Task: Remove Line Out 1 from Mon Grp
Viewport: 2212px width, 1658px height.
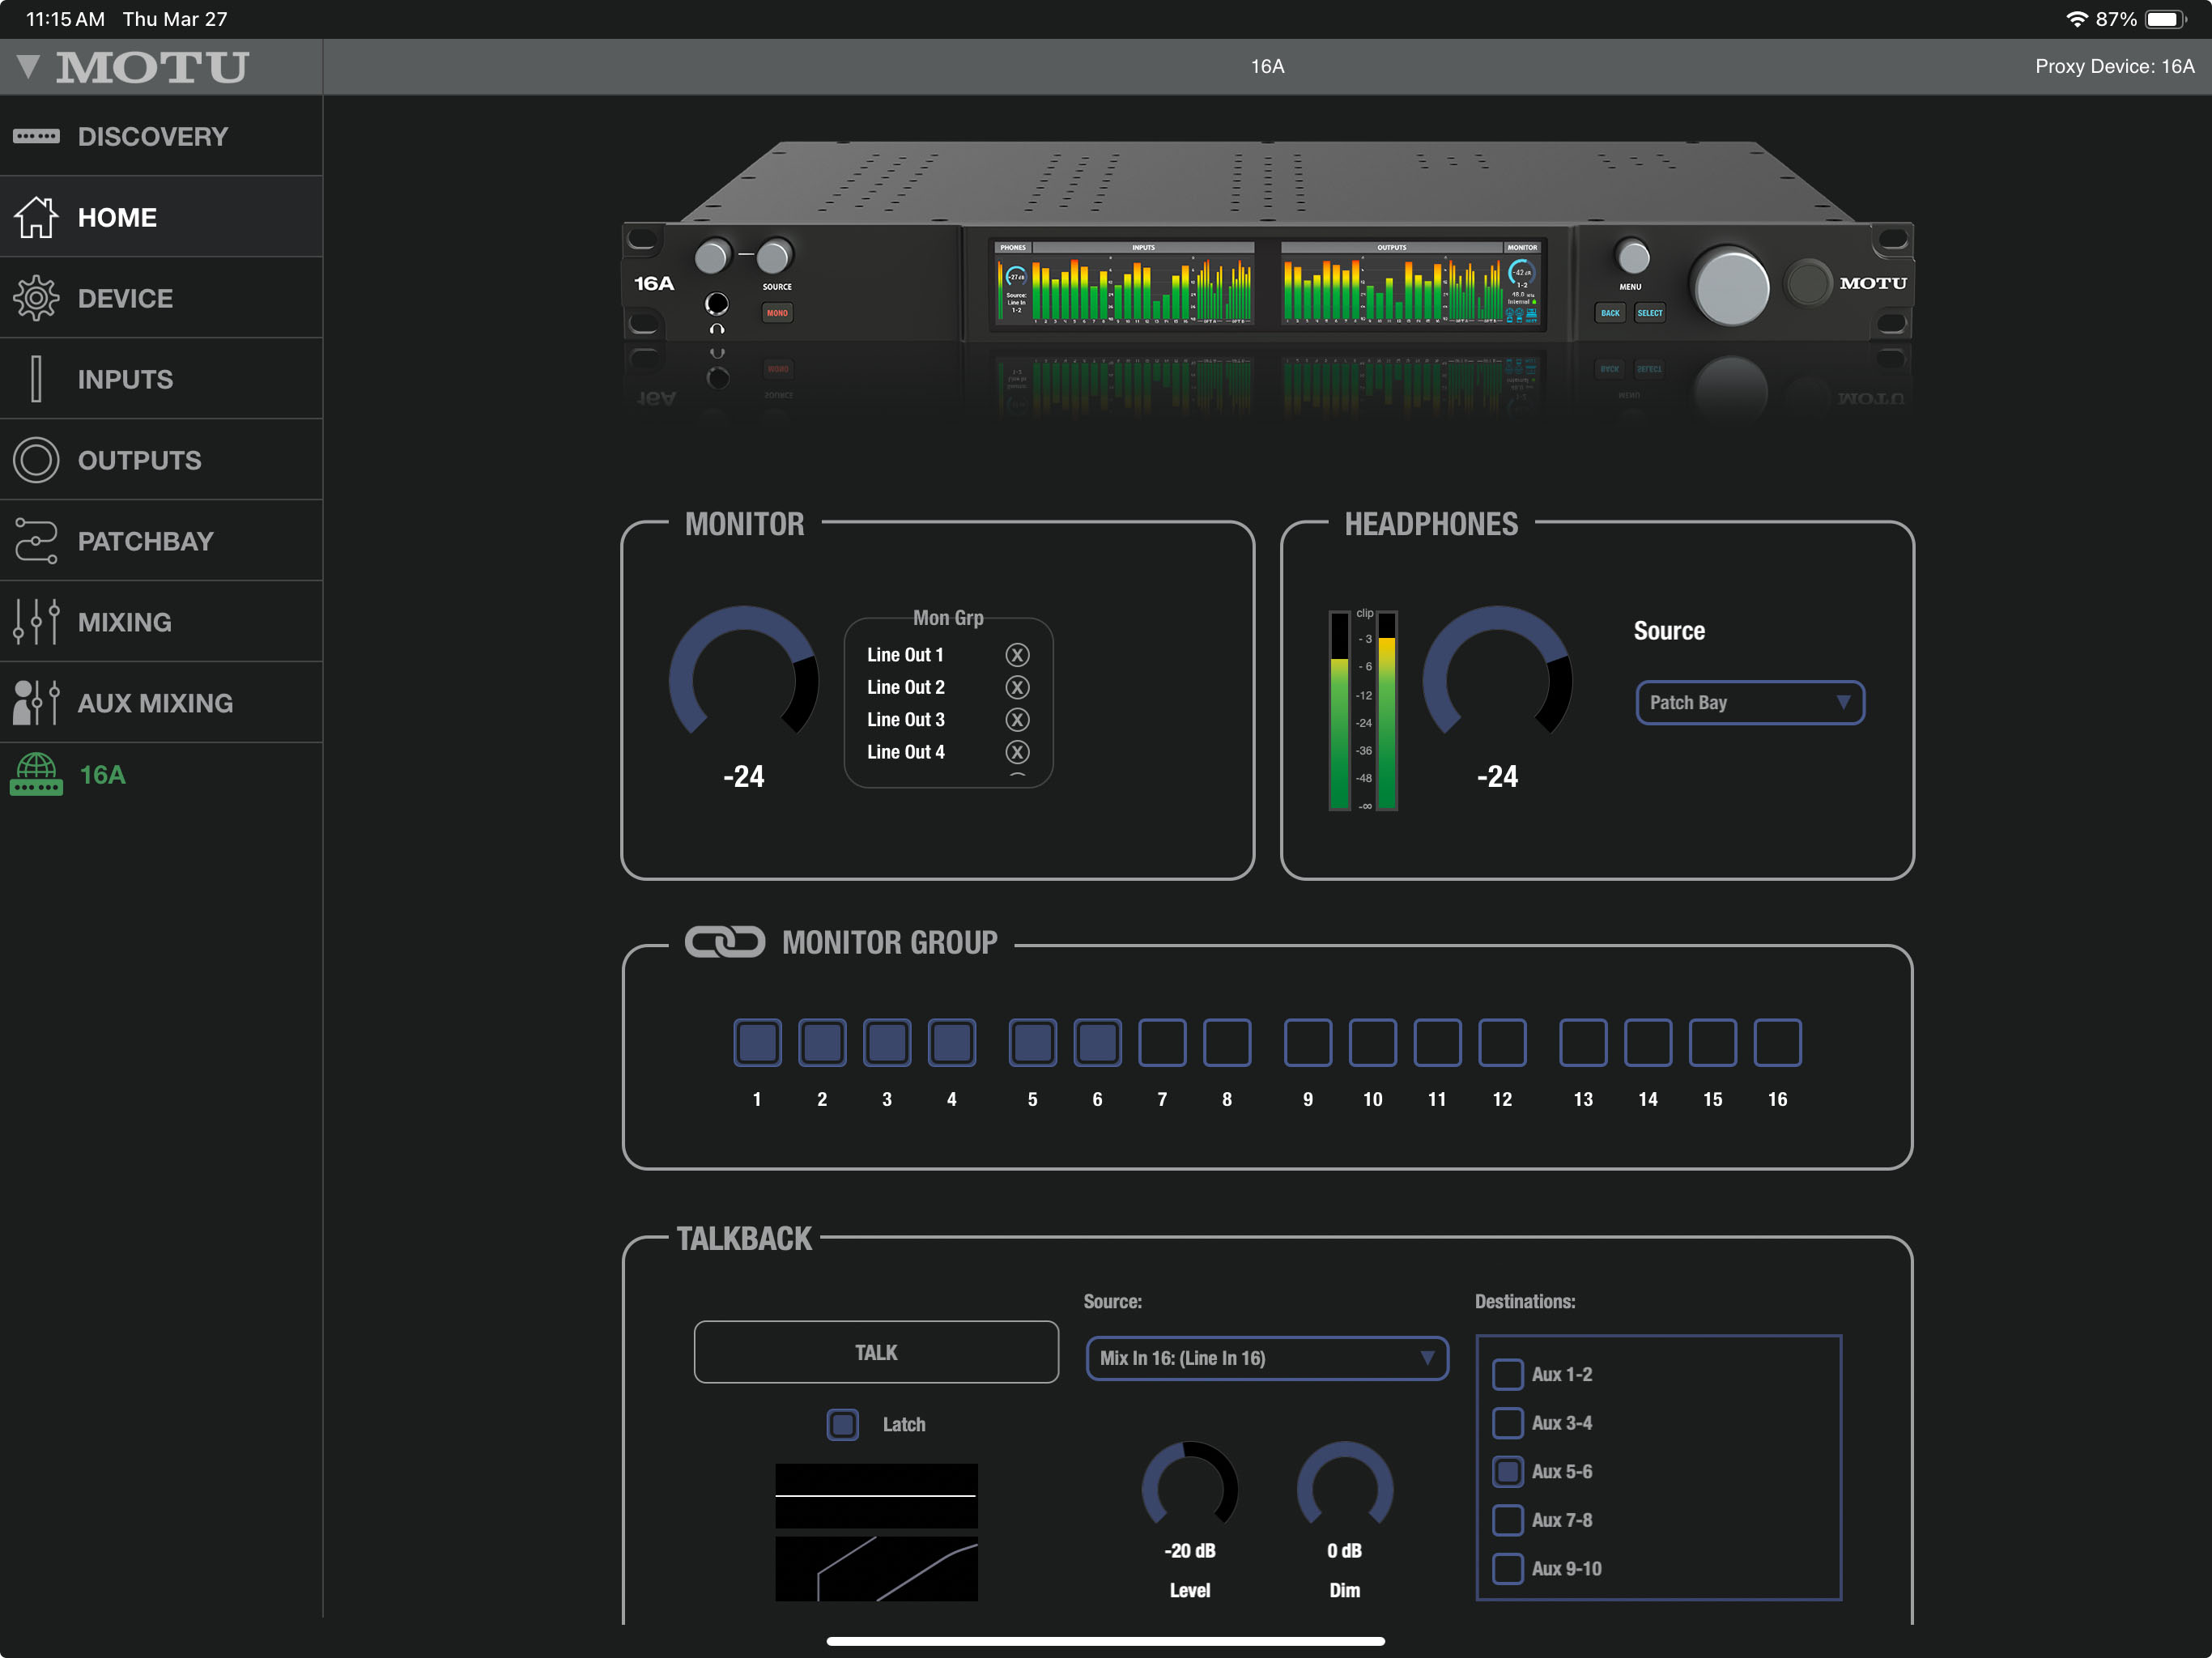Action: 1017,655
